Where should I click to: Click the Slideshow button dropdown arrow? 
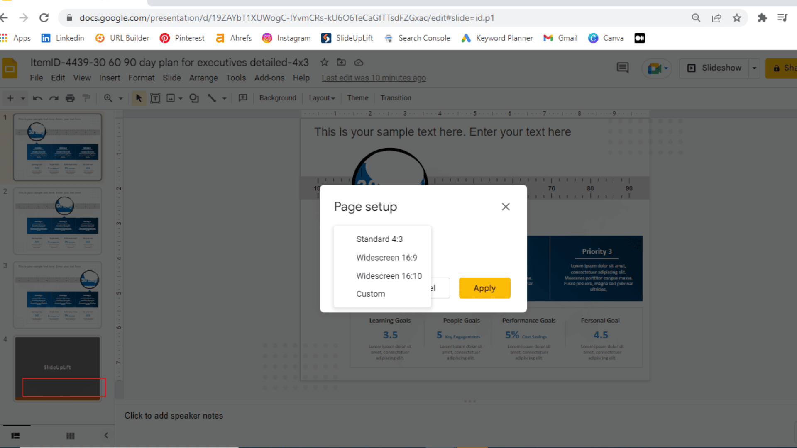pos(754,67)
